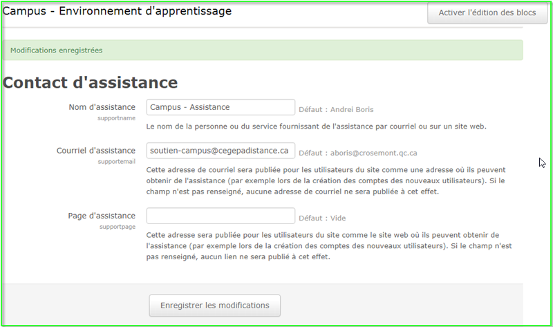Click into the 'Courriel d'assistance' email field
The height and width of the screenshot is (327, 553).
coord(221,151)
